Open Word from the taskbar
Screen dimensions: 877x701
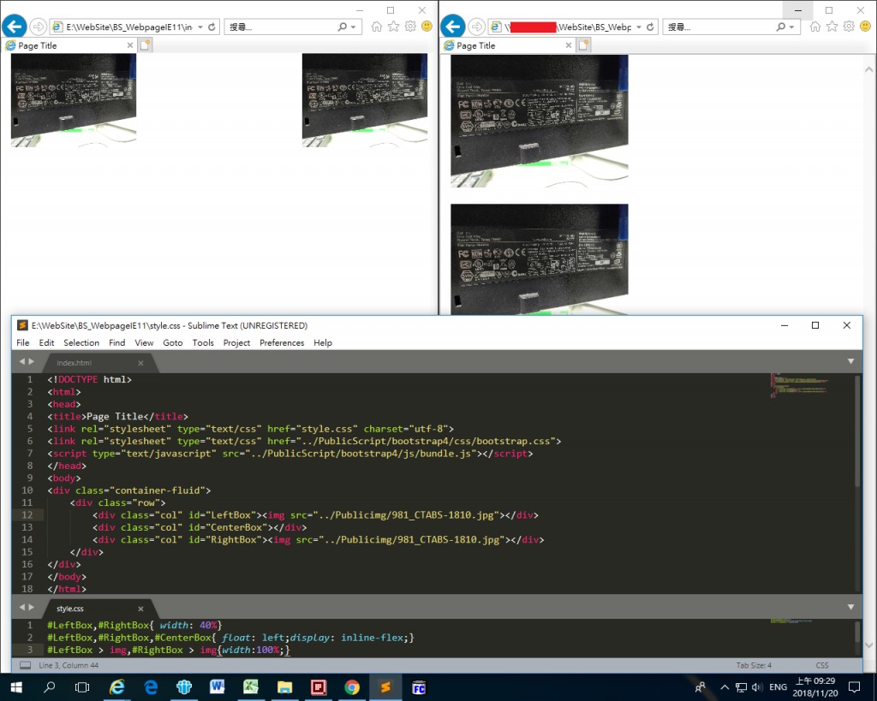[x=217, y=687]
